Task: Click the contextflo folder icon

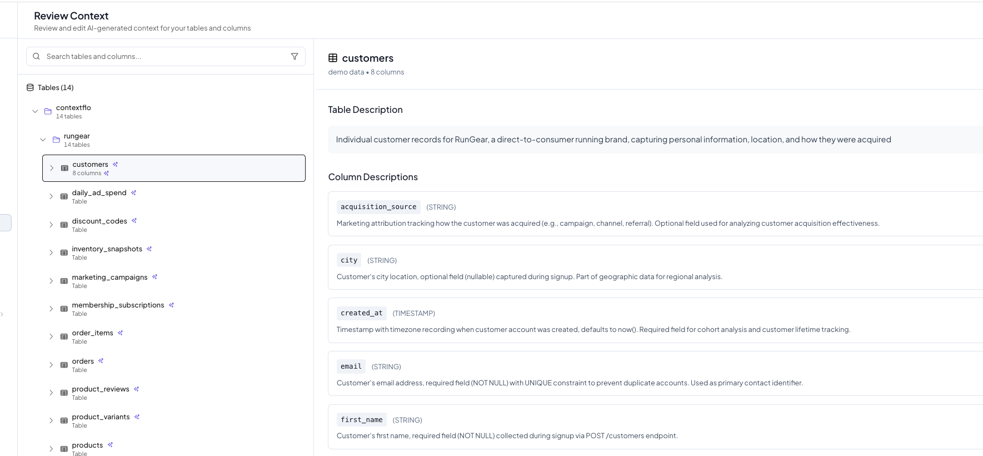Action: (48, 111)
